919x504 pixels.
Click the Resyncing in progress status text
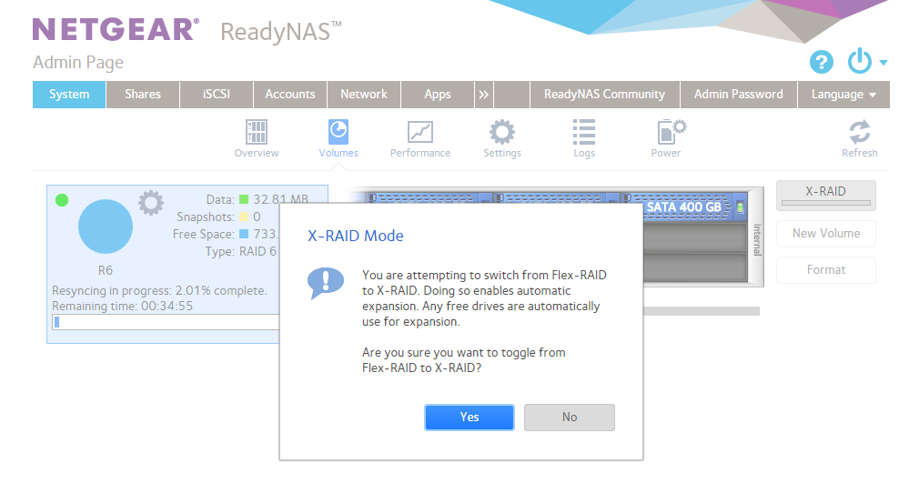coord(159,291)
